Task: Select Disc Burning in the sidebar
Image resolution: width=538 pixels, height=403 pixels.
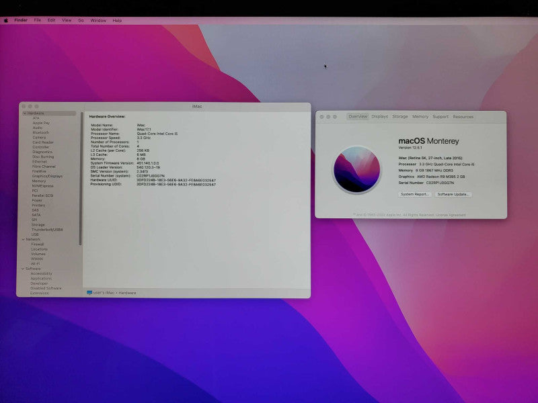Action: (x=43, y=156)
